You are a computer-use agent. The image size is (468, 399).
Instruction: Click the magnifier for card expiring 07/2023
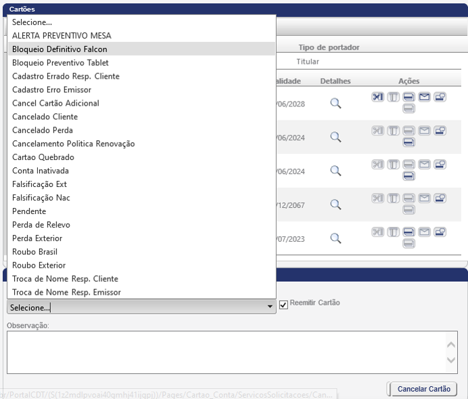335,238
